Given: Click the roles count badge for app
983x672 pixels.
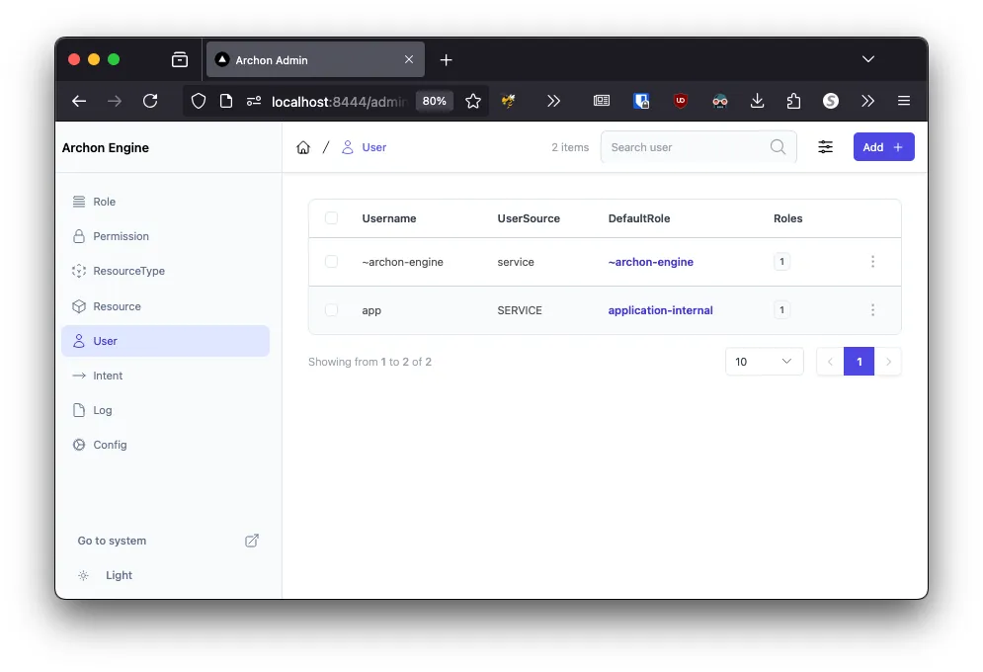Looking at the screenshot, I should point(781,309).
